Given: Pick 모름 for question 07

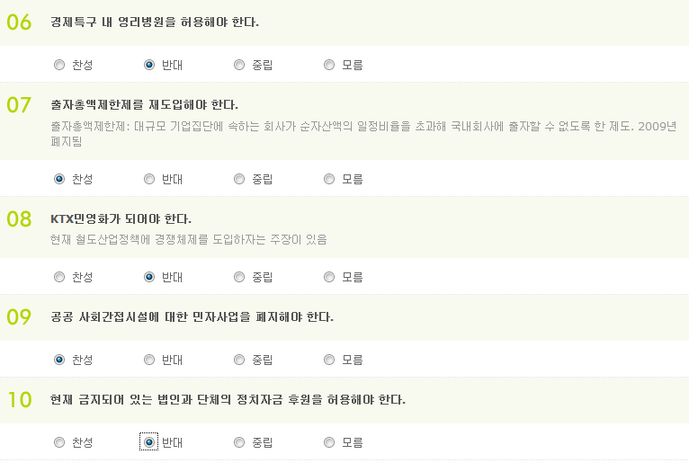Looking at the screenshot, I should pyautogui.click(x=328, y=179).
